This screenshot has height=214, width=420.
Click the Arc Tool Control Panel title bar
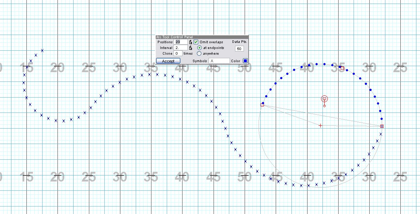(202, 37)
